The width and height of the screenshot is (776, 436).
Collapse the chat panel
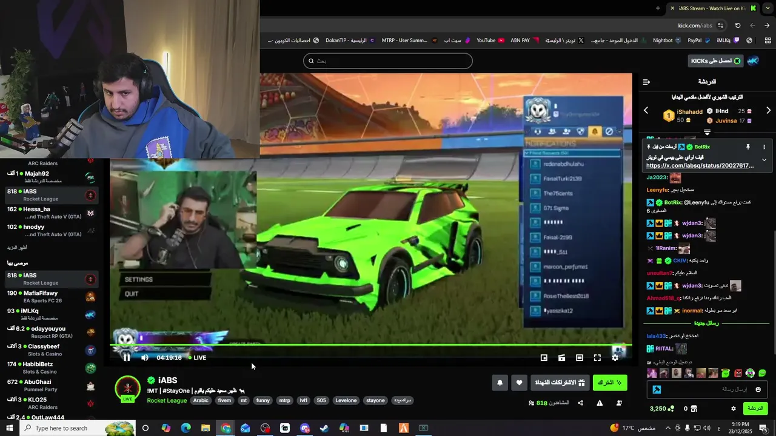646,82
